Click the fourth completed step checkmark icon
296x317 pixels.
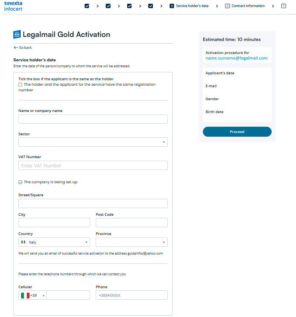click(150, 6)
